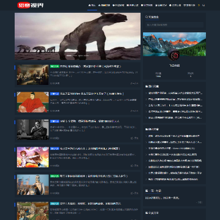
Task: Open the masked warrior artwork thumbnail
Action: (33, 185)
